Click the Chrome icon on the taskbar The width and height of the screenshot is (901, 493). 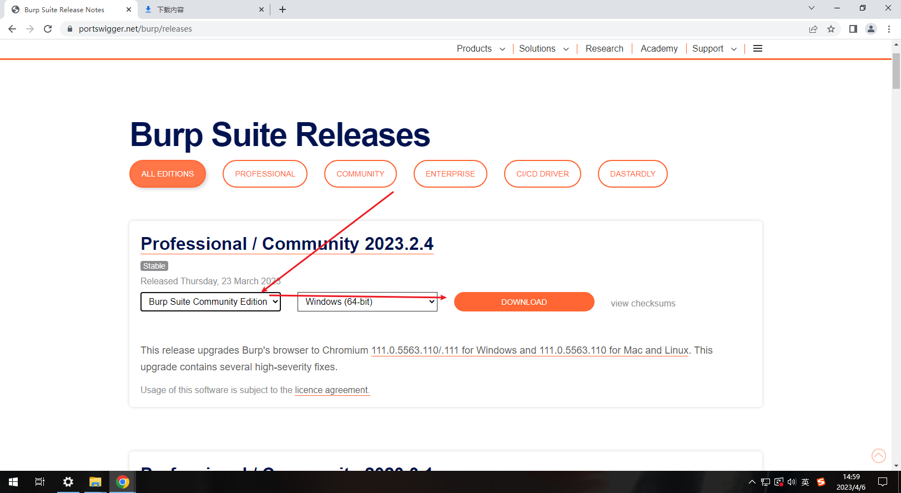(123, 482)
